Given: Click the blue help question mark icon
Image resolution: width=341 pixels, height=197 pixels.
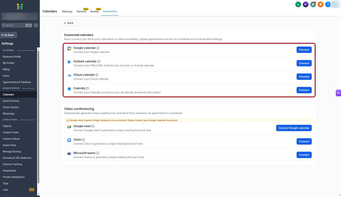Looking at the screenshot, I should [x=328, y=5].
